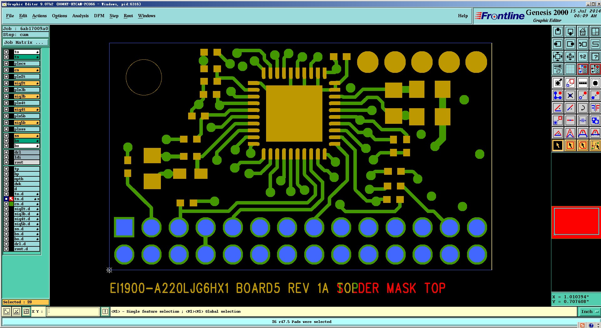Click the pan down icon
This screenshot has width=601, height=328.
pos(570,32)
